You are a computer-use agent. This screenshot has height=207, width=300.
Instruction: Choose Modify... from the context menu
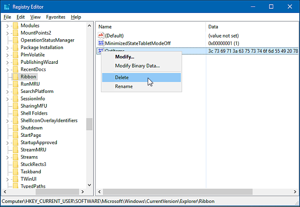pyautogui.click(x=141, y=57)
